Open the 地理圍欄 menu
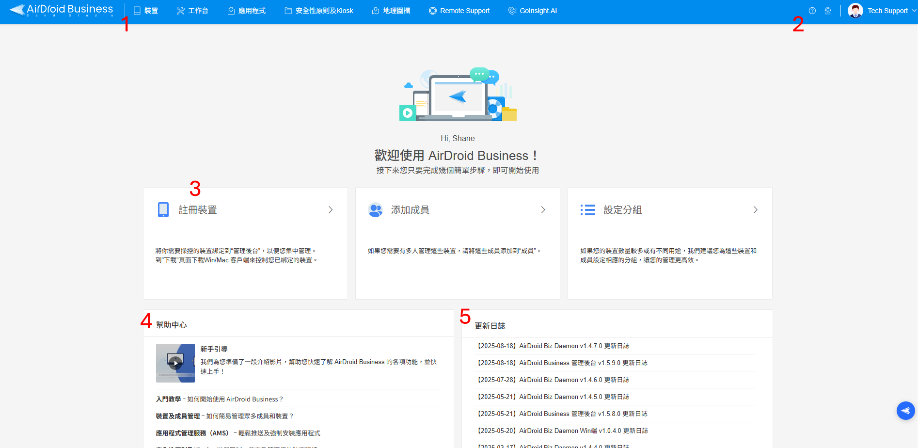This screenshot has width=918, height=448. (x=391, y=11)
